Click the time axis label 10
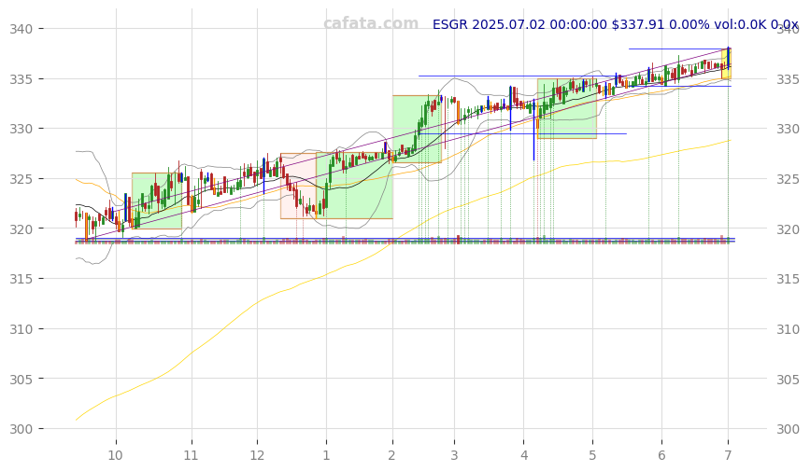The width and height of the screenshot is (810, 471). [x=116, y=455]
